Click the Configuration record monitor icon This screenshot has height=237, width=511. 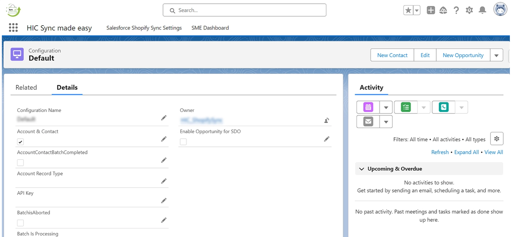point(17,55)
